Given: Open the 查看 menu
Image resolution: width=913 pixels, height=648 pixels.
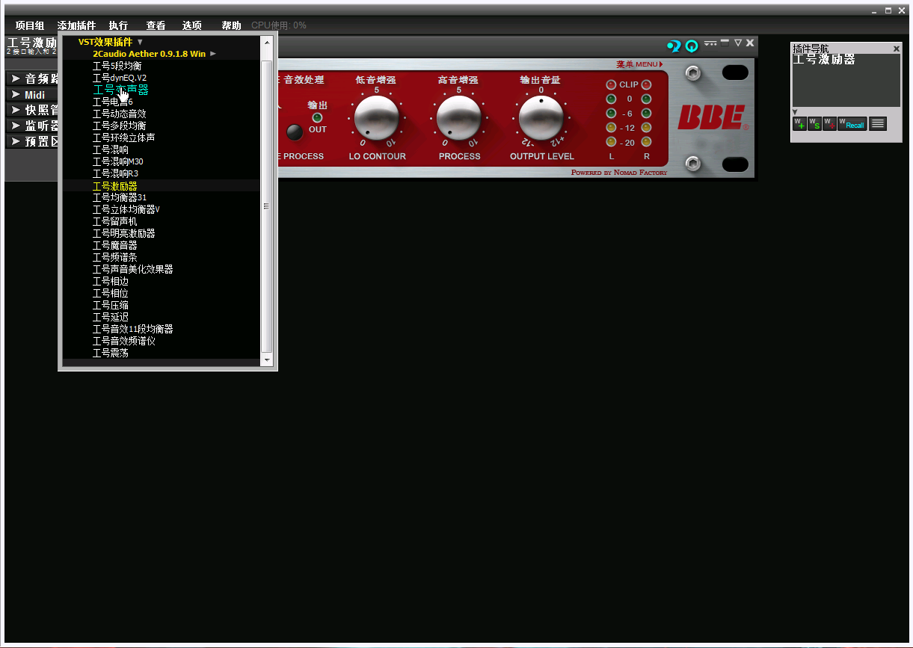Looking at the screenshot, I should point(156,25).
